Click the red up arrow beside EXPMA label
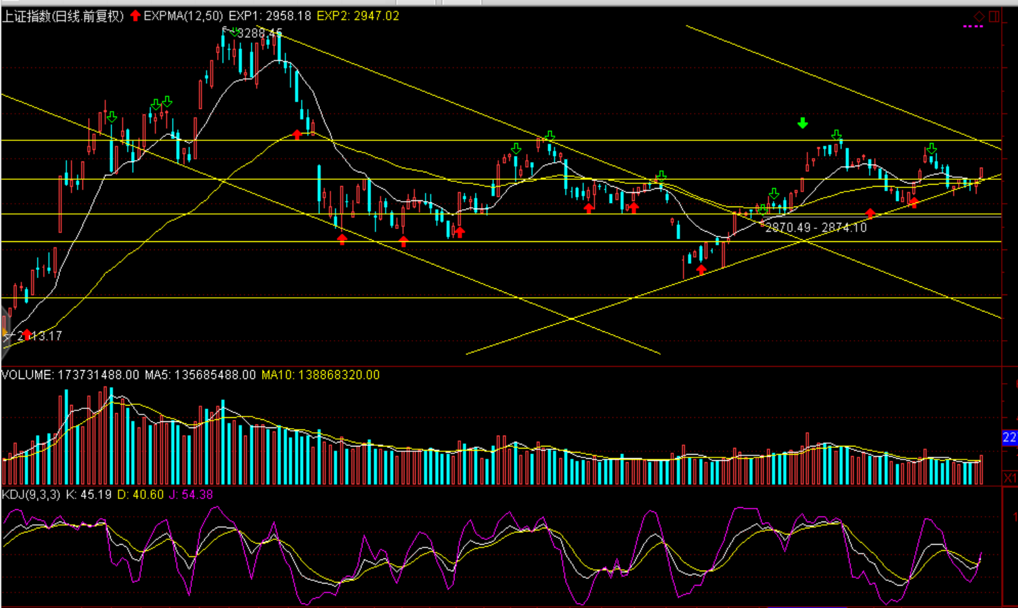 (x=135, y=15)
